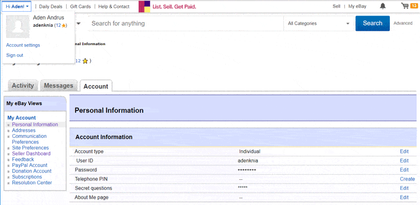Open My Account sidebar heading

click(x=21, y=118)
